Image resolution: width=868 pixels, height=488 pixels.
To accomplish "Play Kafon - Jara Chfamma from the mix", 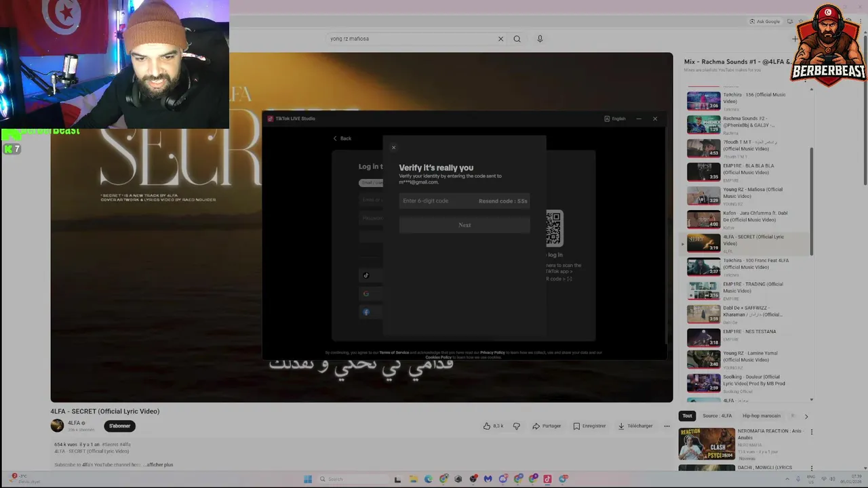I will click(x=746, y=220).
